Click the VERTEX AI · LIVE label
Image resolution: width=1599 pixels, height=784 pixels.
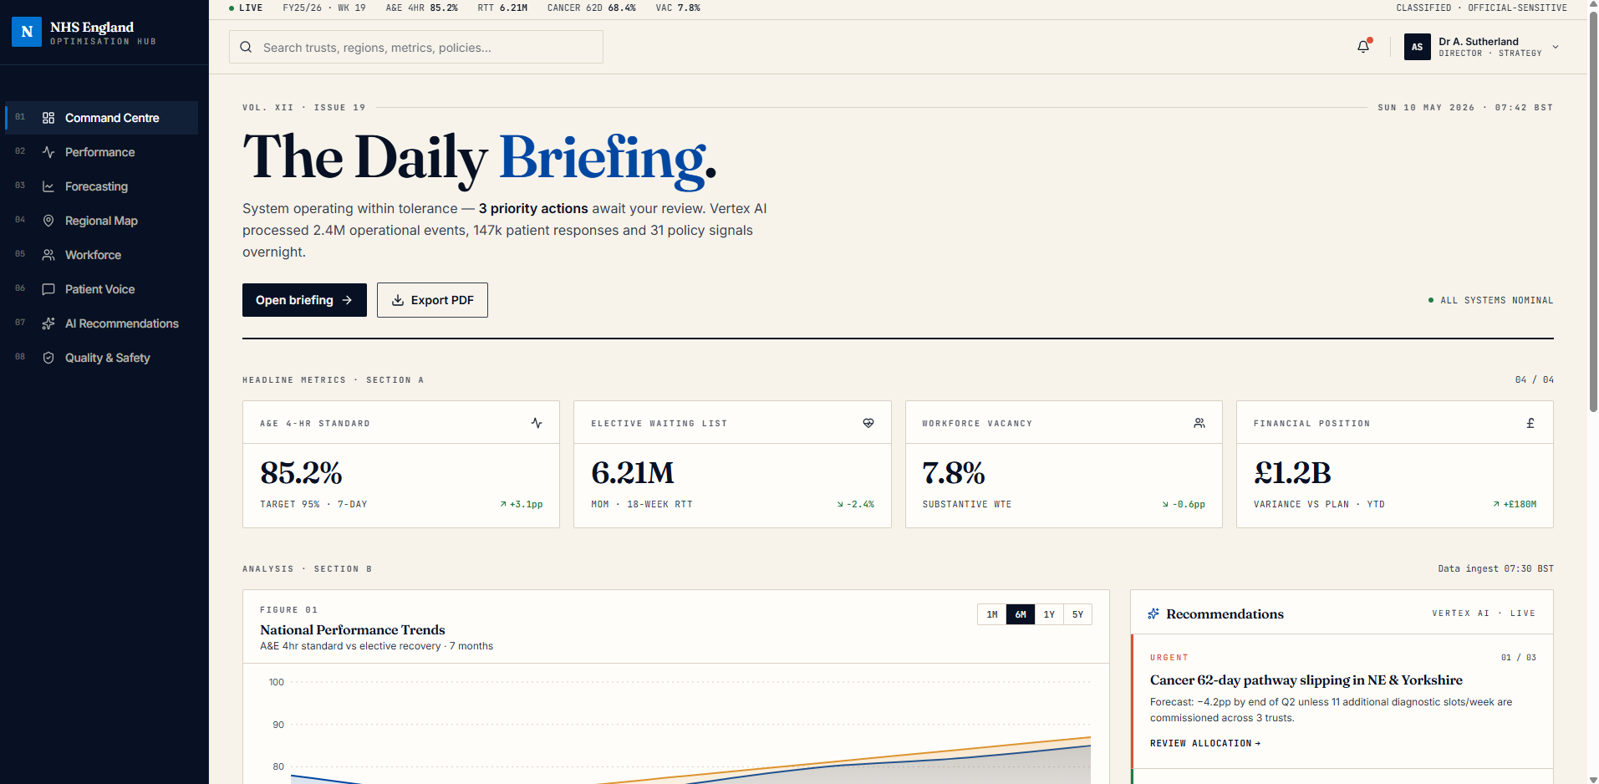coord(1484,613)
